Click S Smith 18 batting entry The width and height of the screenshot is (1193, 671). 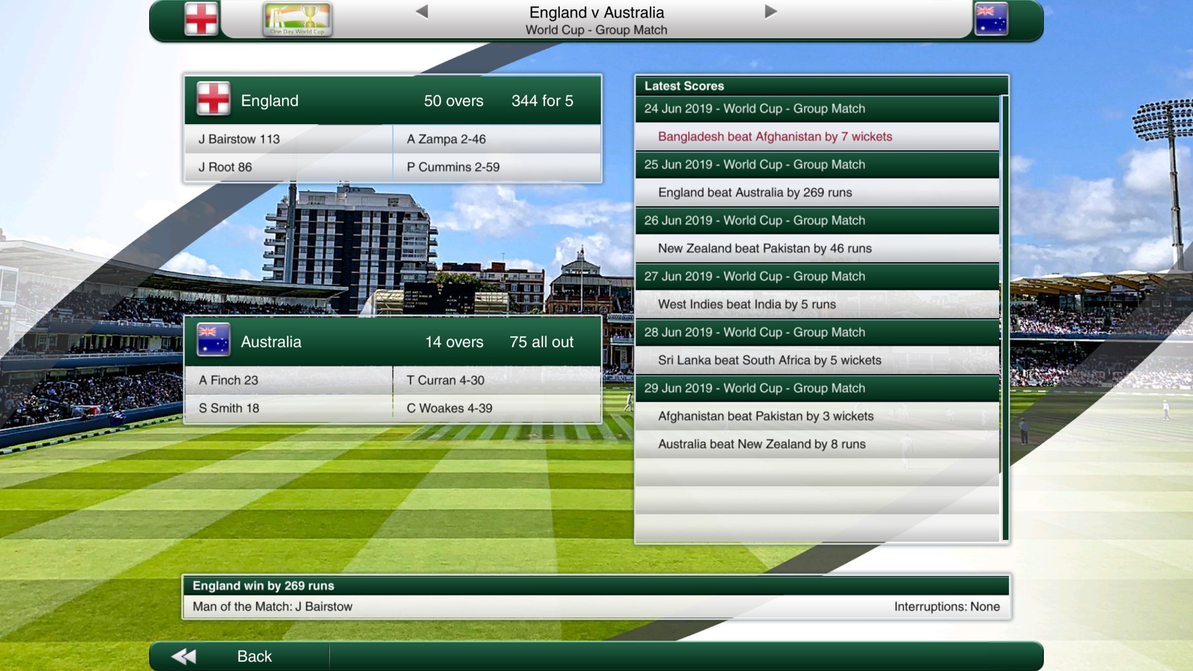(289, 408)
